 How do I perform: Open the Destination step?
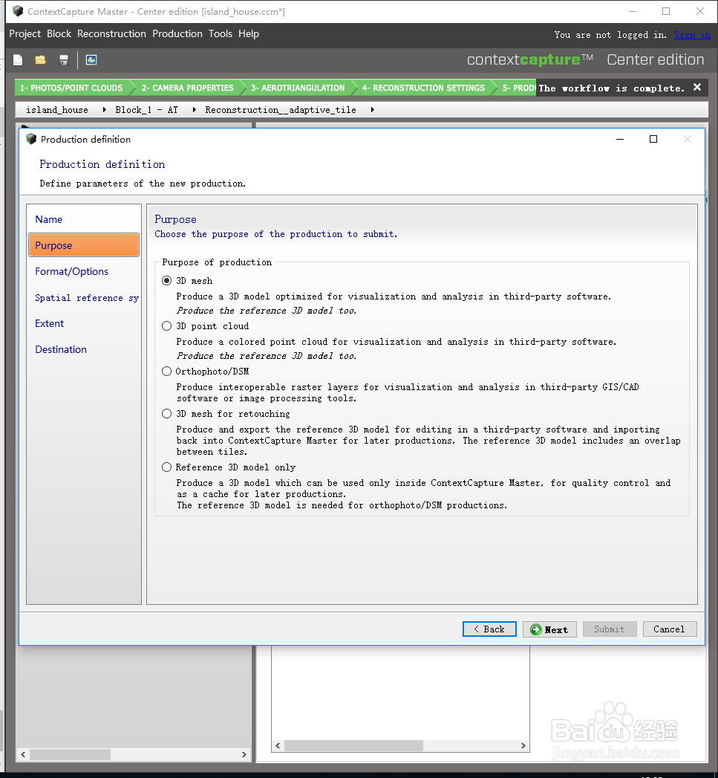(x=84, y=349)
